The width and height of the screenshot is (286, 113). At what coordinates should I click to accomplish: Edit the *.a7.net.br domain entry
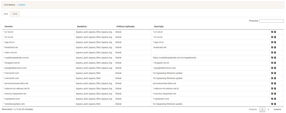click(272, 32)
